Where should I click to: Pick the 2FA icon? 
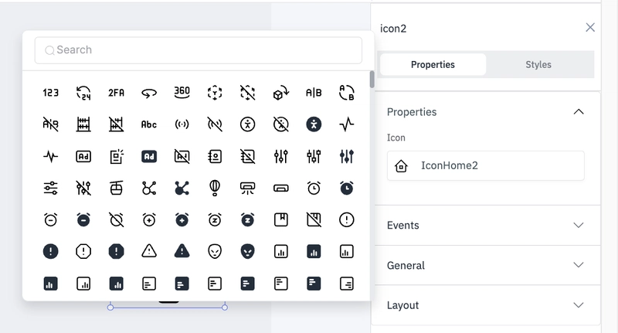pyautogui.click(x=117, y=93)
